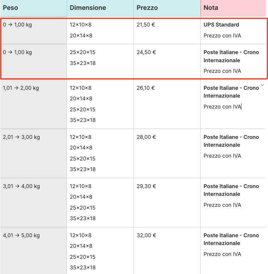Click the 26,10 € price cell
This screenshot has height=274, width=268.
click(146, 88)
